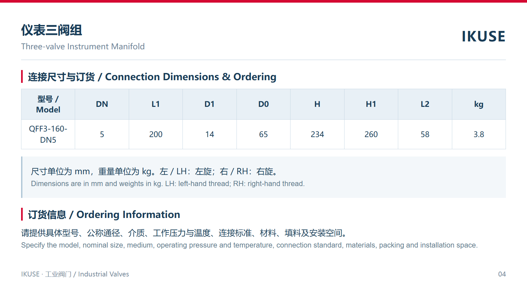Click the H value '234'
This screenshot has width=527, height=287.
317,134
